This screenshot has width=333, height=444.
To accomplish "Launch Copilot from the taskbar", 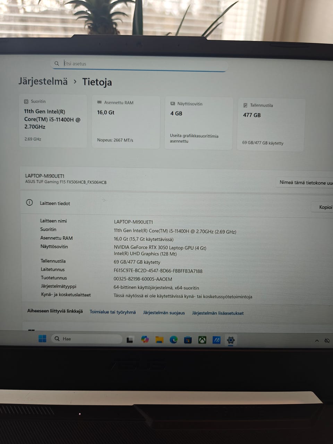I will click(145, 340).
